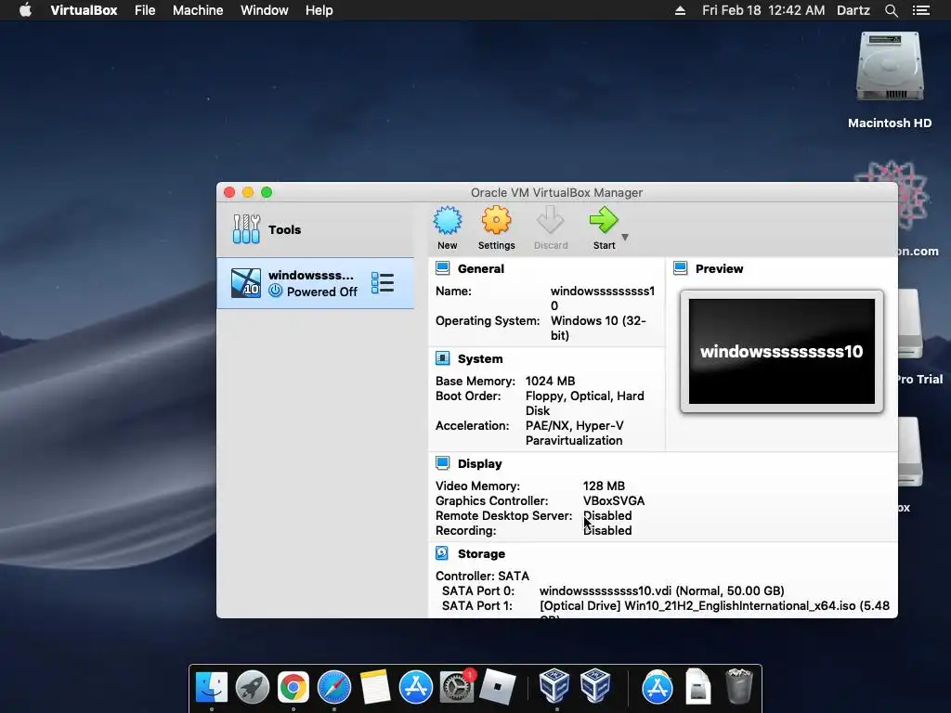Click the Storage section disk icon
Viewport: 951px width, 713px height.
(443, 553)
